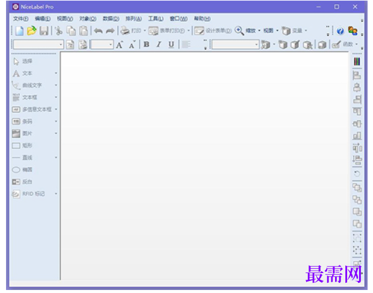Open file with the folder icon
The height and width of the screenshot is (293, 373).
click(x=32, y=31)
